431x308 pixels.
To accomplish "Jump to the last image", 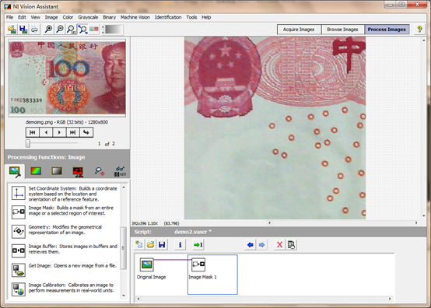I will [x=72, y=132].
